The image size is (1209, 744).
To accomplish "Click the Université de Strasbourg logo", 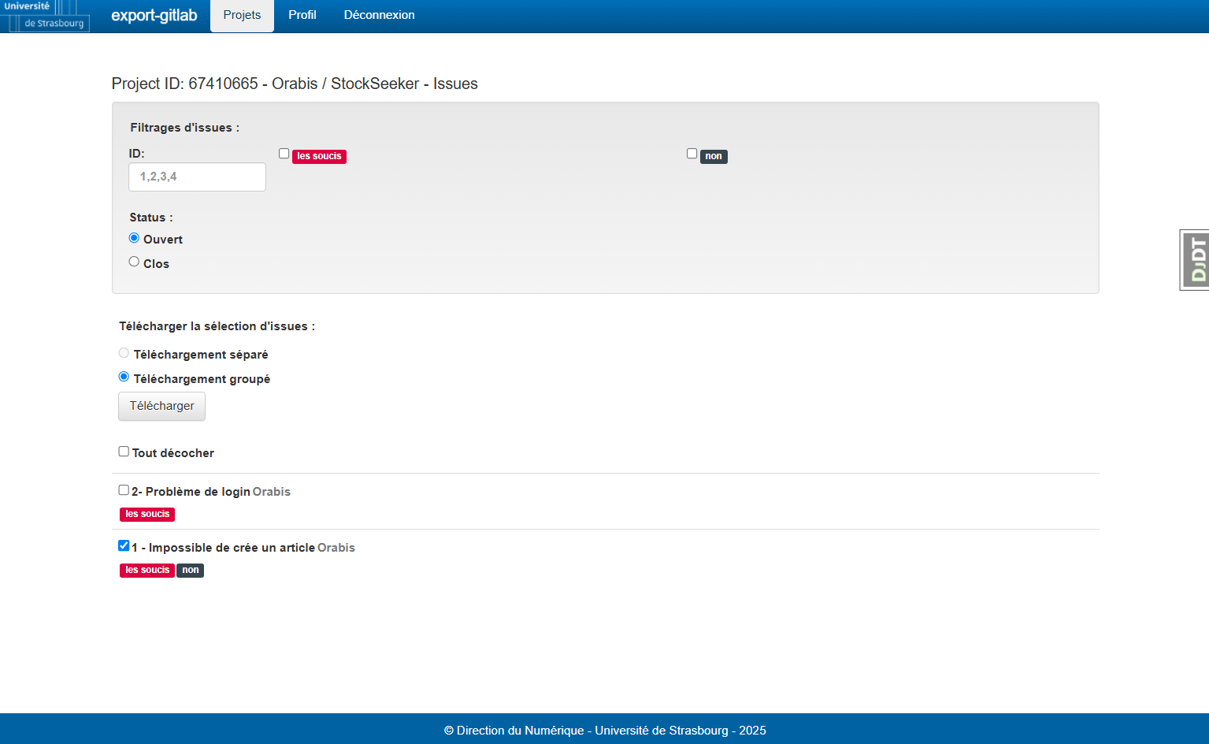I will pos(45,16).
